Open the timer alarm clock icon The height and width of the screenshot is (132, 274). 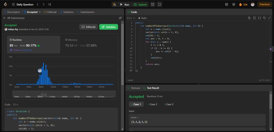153,4
